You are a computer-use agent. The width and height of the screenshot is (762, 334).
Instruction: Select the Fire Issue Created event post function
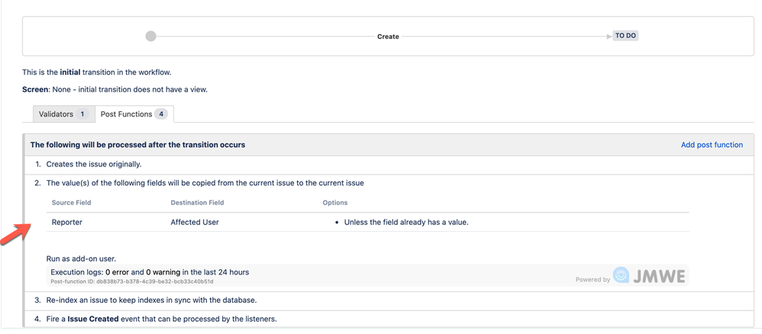(162, 319)
